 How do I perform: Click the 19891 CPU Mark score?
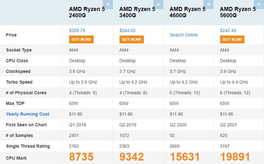pos(235,157)
